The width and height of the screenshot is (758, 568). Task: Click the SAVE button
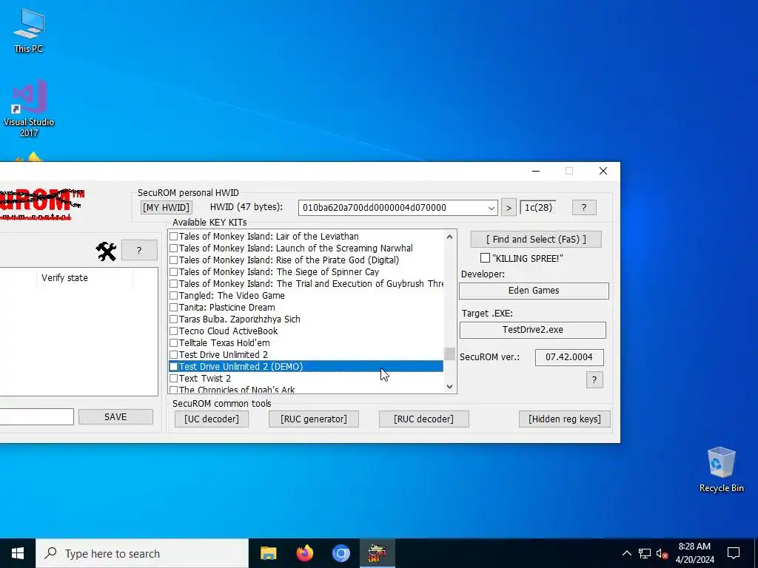click(x=115, y=417)
